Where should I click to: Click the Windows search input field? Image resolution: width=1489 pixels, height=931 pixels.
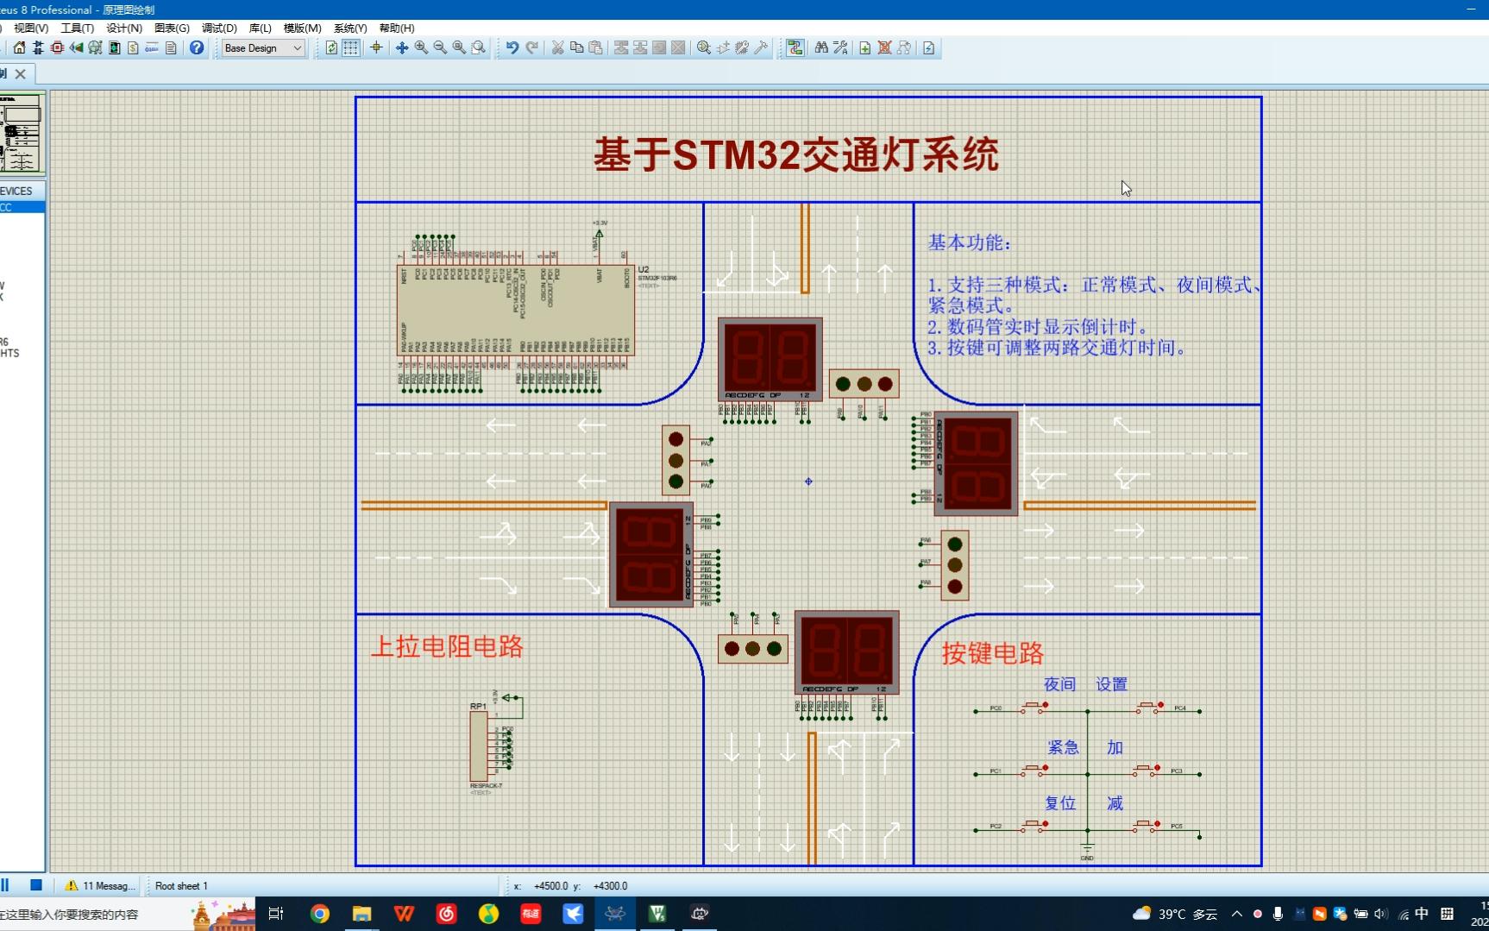(78, 915)
